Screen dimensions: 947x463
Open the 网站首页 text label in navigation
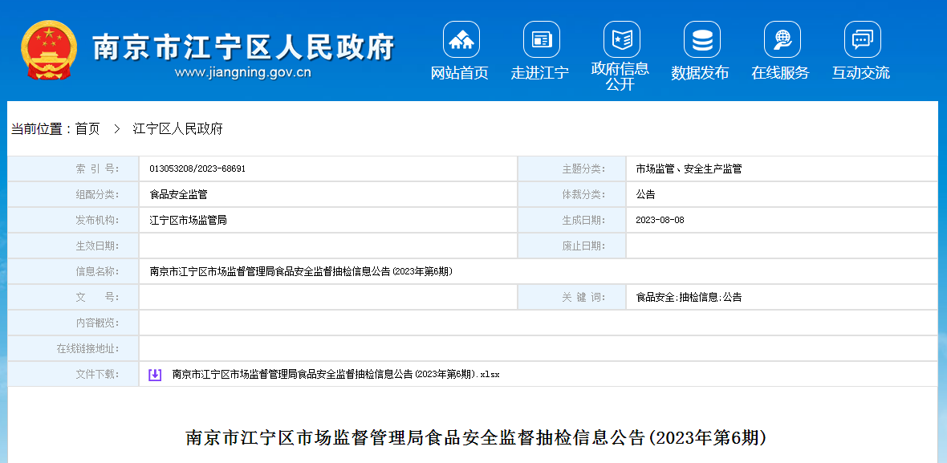tap(460, 73)
